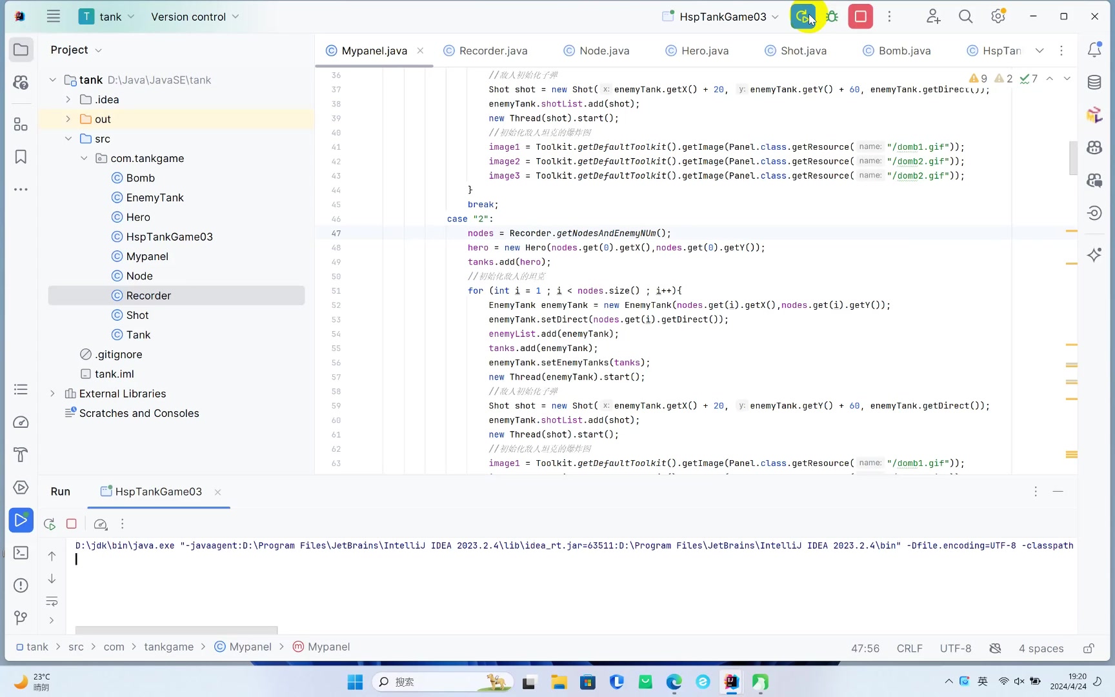1115x697 pixels.
Task: Switch to the Recorder.java editor tab
Action: 493,51
